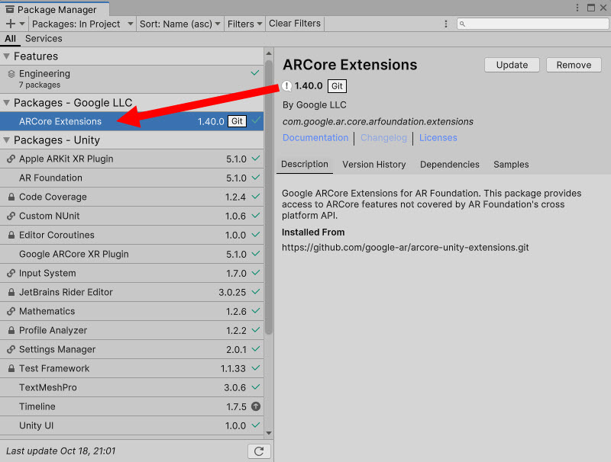Open the Licenses link

coord(438,138)
